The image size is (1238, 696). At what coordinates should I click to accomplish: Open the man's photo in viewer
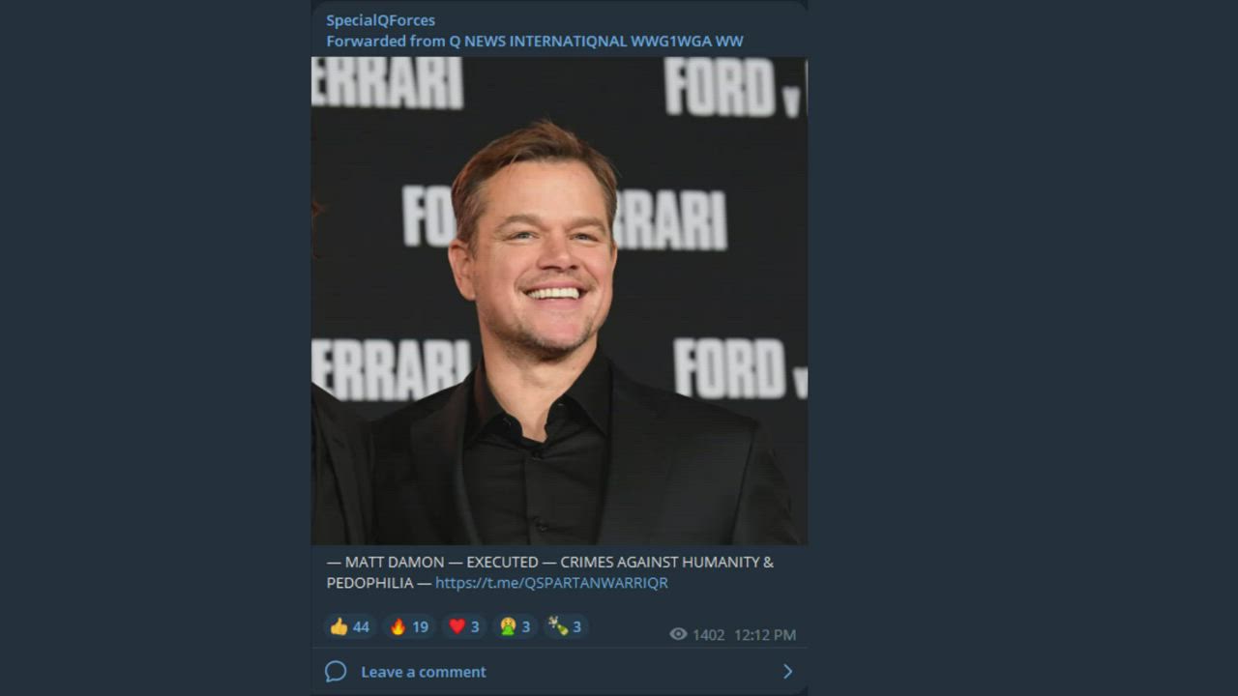pyautogui.click(x=559, y=301)
